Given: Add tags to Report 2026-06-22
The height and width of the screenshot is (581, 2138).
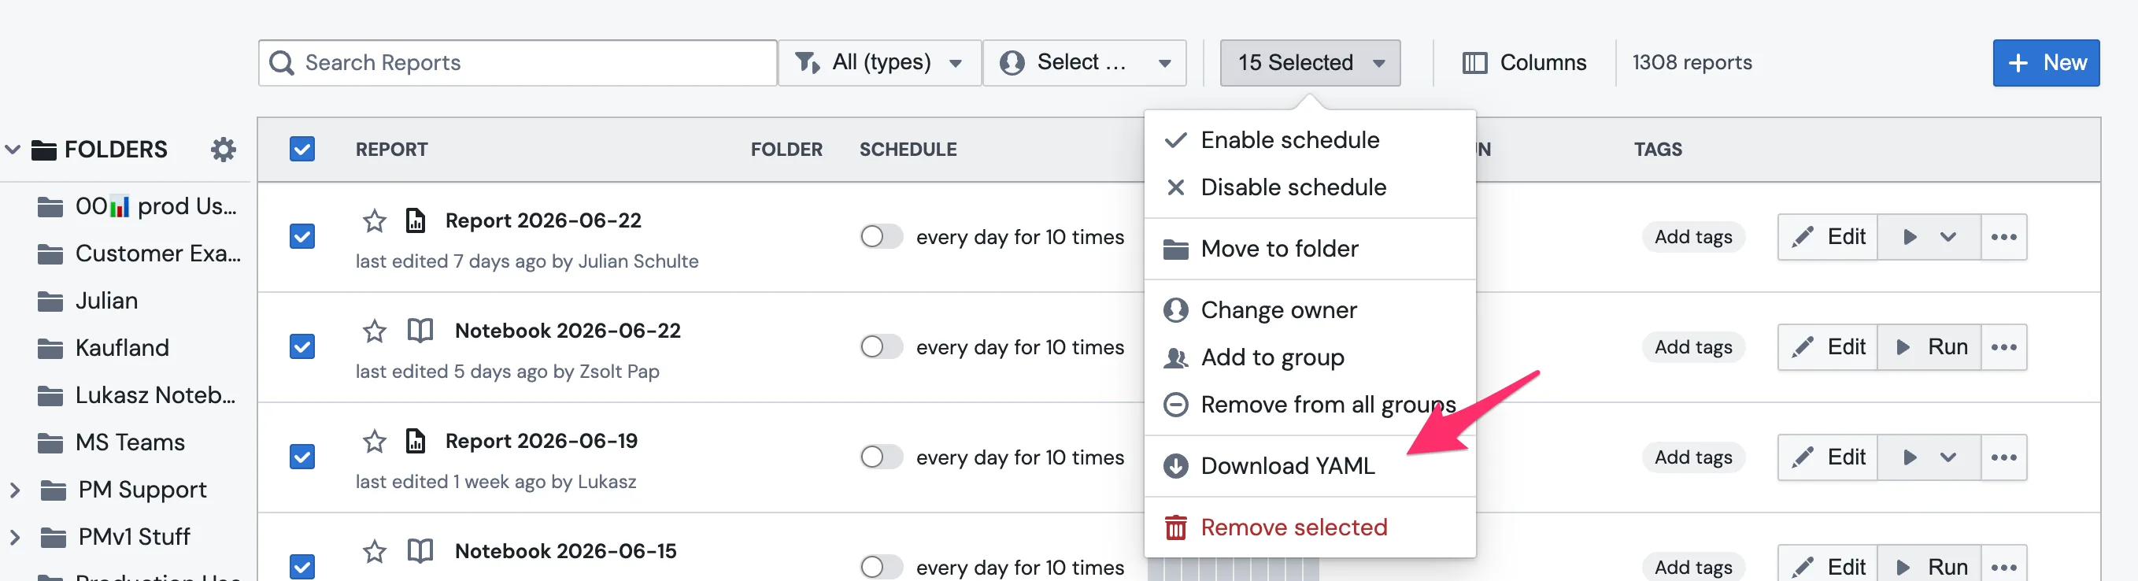Looking at the screenshot, I should (x=1693, y=238).
